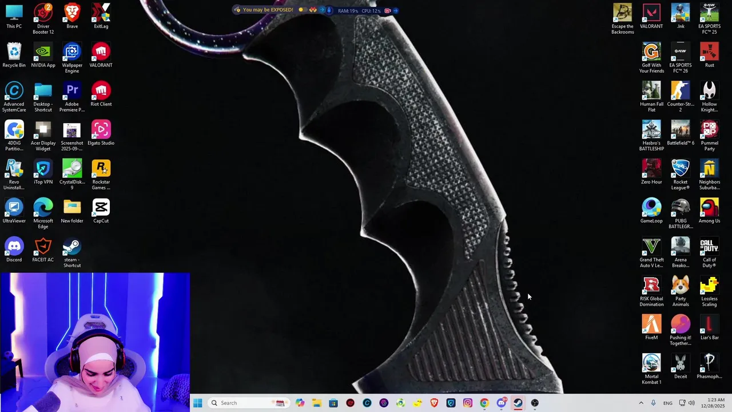
Task: Open the New folder icon
Action: click(x=72, y=211)
